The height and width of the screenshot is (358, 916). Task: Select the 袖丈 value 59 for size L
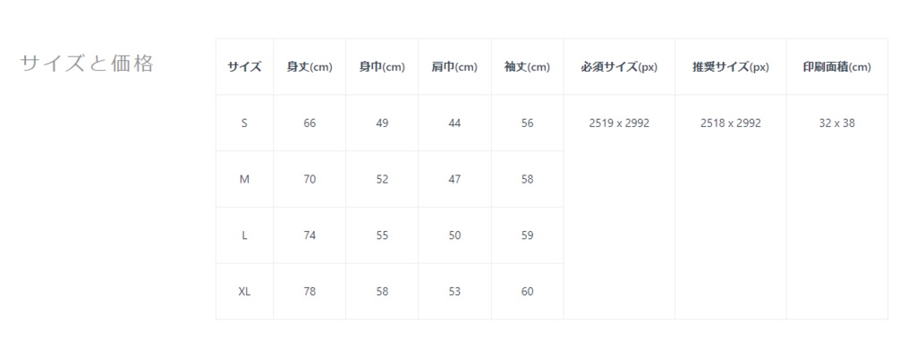point(527,235)
